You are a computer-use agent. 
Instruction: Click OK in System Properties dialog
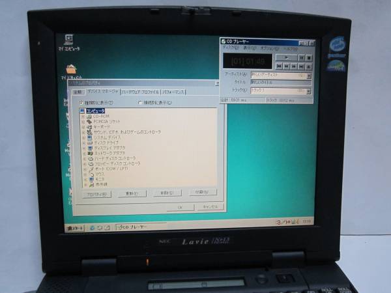(181, 207)
